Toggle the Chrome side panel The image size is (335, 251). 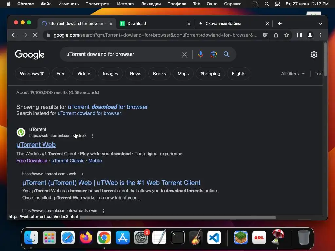(300, 35)
